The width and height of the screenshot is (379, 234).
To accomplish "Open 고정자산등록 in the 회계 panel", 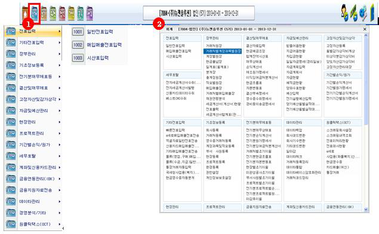I will pyautogui.click(x=336, y=46).
